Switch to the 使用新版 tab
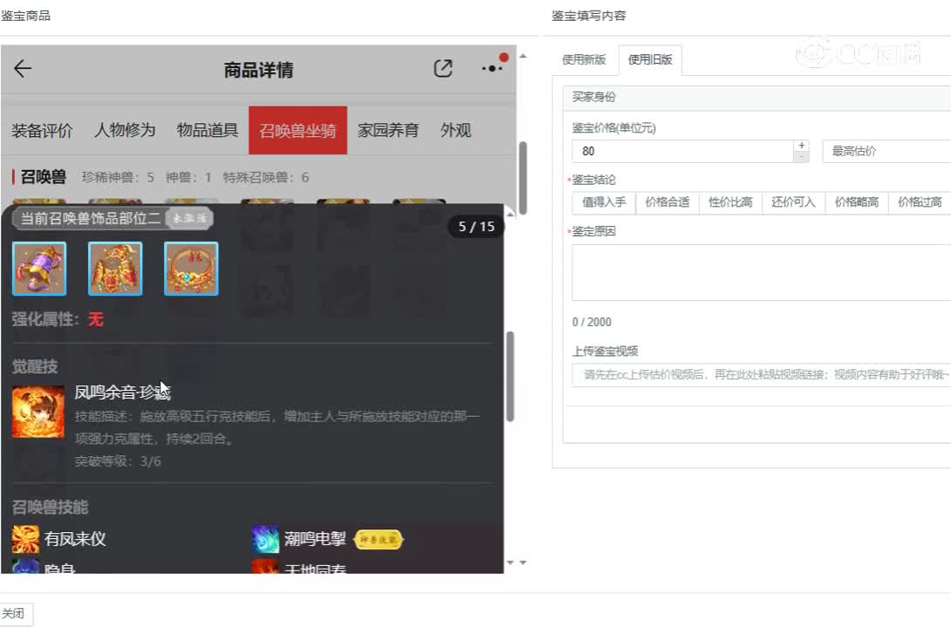 click(x=584, y=59)
